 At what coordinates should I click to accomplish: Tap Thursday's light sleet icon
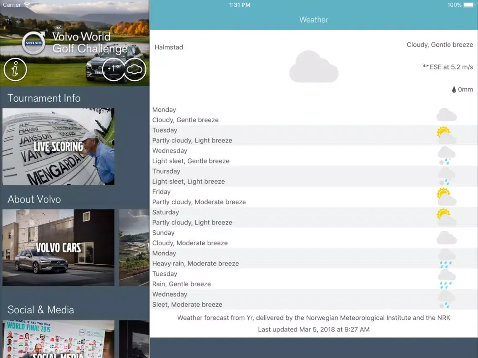(446, 176)
